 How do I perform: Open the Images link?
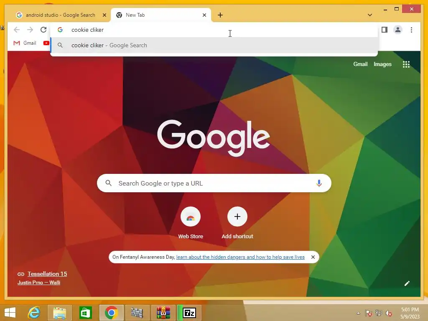coord(382,64)
